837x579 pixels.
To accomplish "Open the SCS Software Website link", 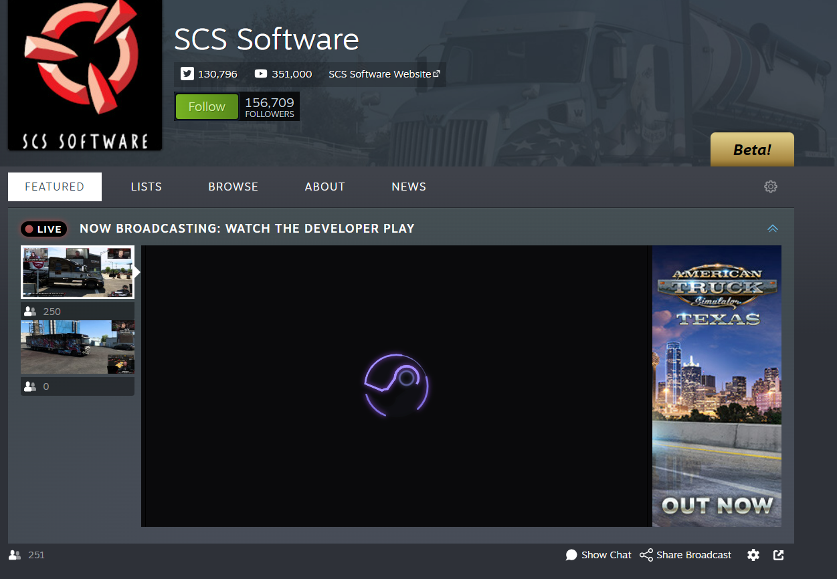I will coord(384,74).
